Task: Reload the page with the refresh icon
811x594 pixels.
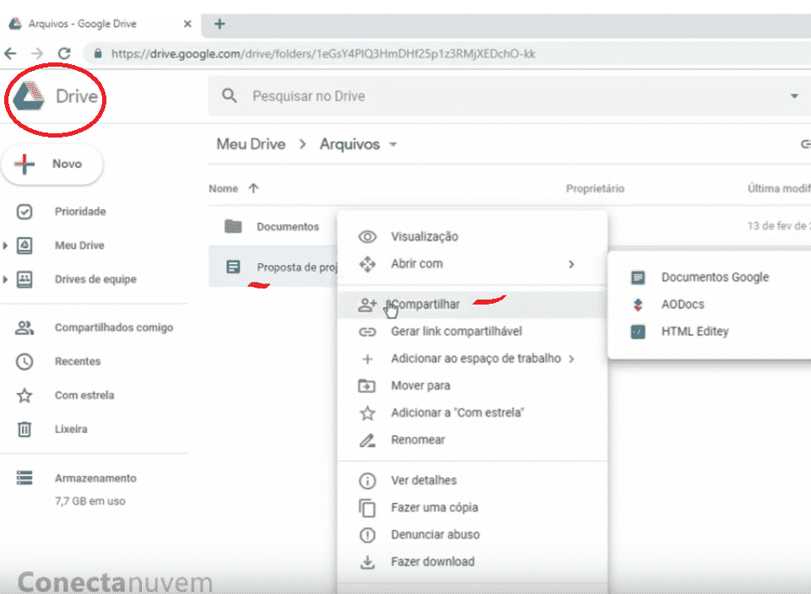Action: pos(64,53)
